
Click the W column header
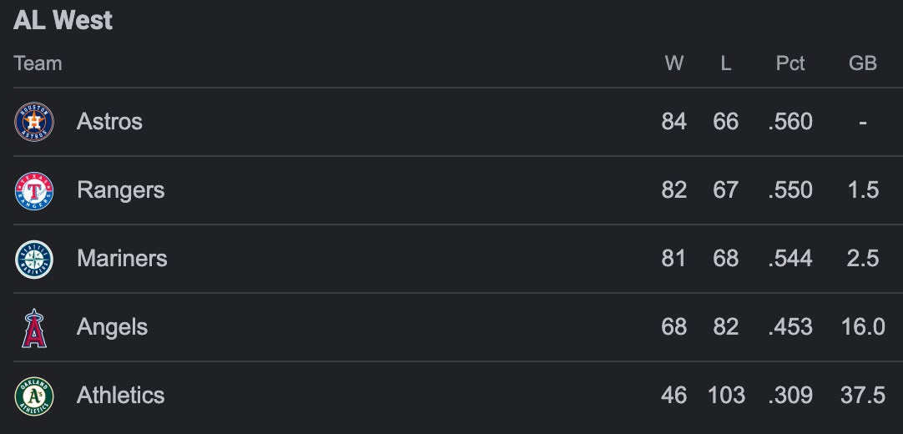(x=674, y=63)
